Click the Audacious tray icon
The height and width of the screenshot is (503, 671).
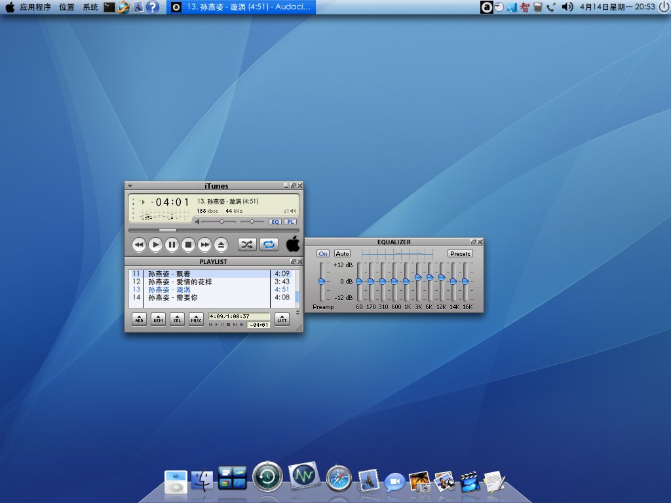click(x=487, y=7)
